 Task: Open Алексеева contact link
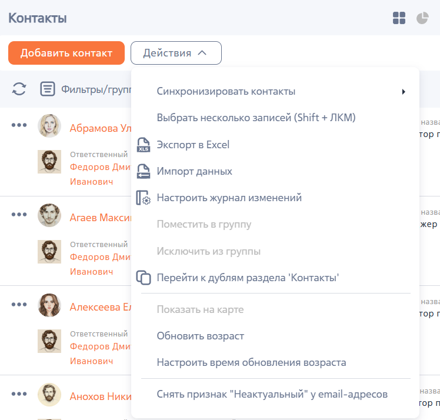click(101, 307)
